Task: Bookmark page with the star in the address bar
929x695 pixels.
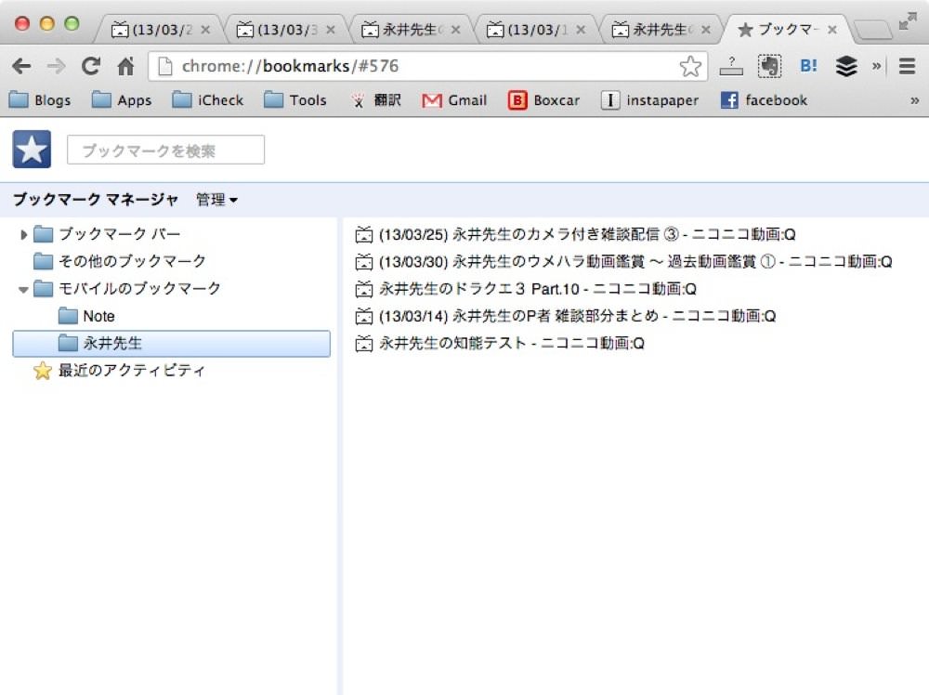Action: [x=690, y=66]
